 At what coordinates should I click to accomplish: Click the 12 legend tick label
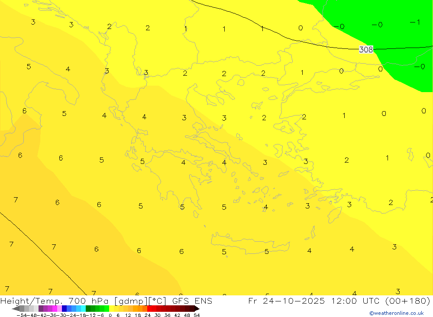point(128,315)
